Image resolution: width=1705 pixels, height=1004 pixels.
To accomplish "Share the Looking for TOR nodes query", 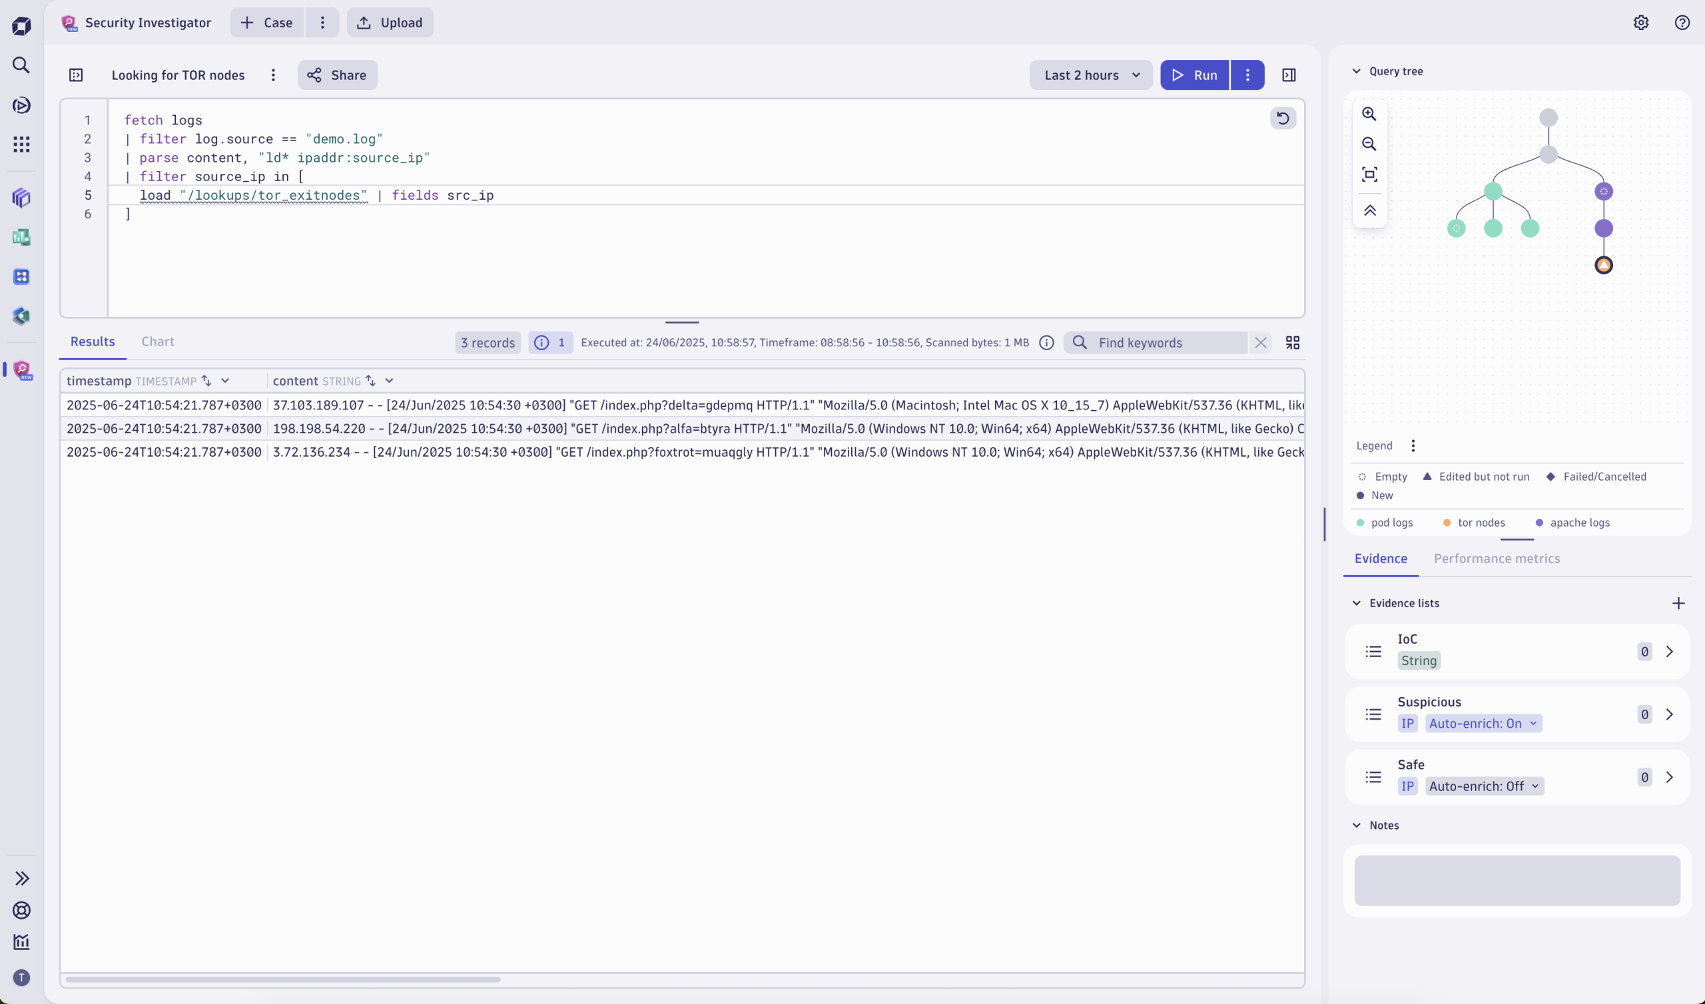I will [337, 75].
